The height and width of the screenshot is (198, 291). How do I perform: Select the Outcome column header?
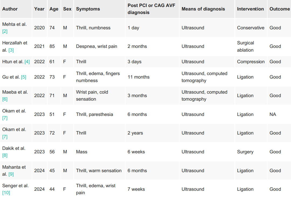click(x=279, y=9)
